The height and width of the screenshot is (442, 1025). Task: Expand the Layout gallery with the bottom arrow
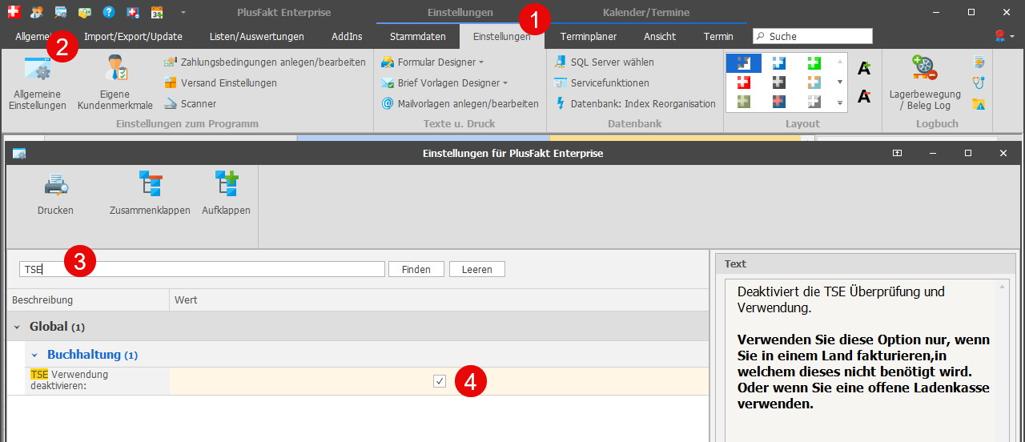[840, 102]
